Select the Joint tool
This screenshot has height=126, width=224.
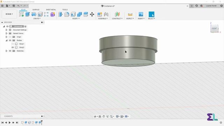pos(106,14)
